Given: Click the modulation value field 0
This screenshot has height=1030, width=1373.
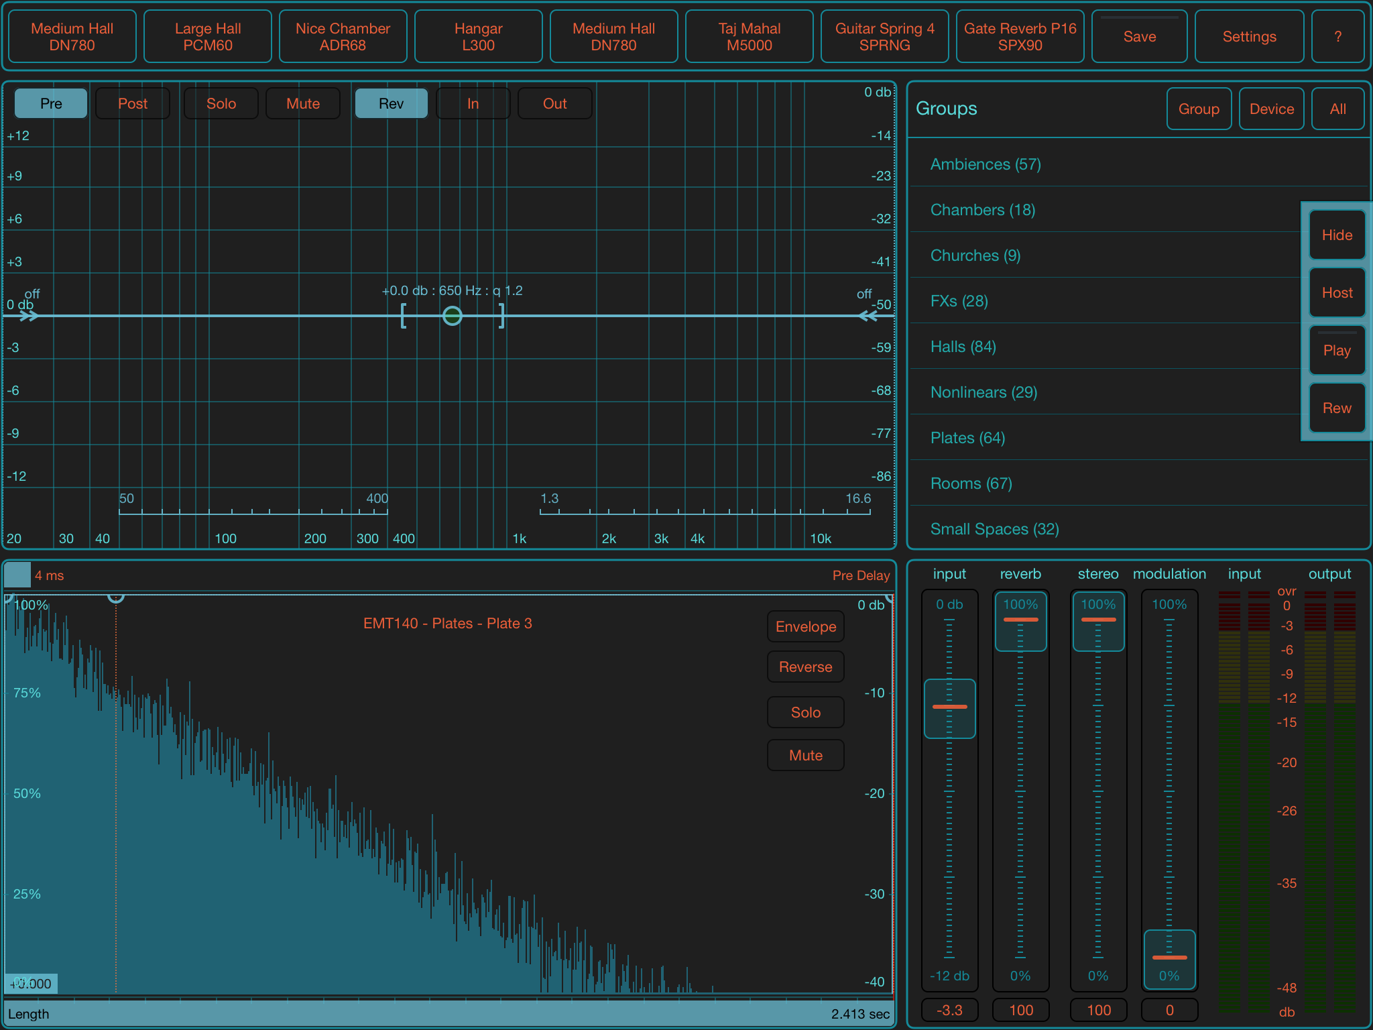Looking at the screenshot, I should click(1170, 1010).
